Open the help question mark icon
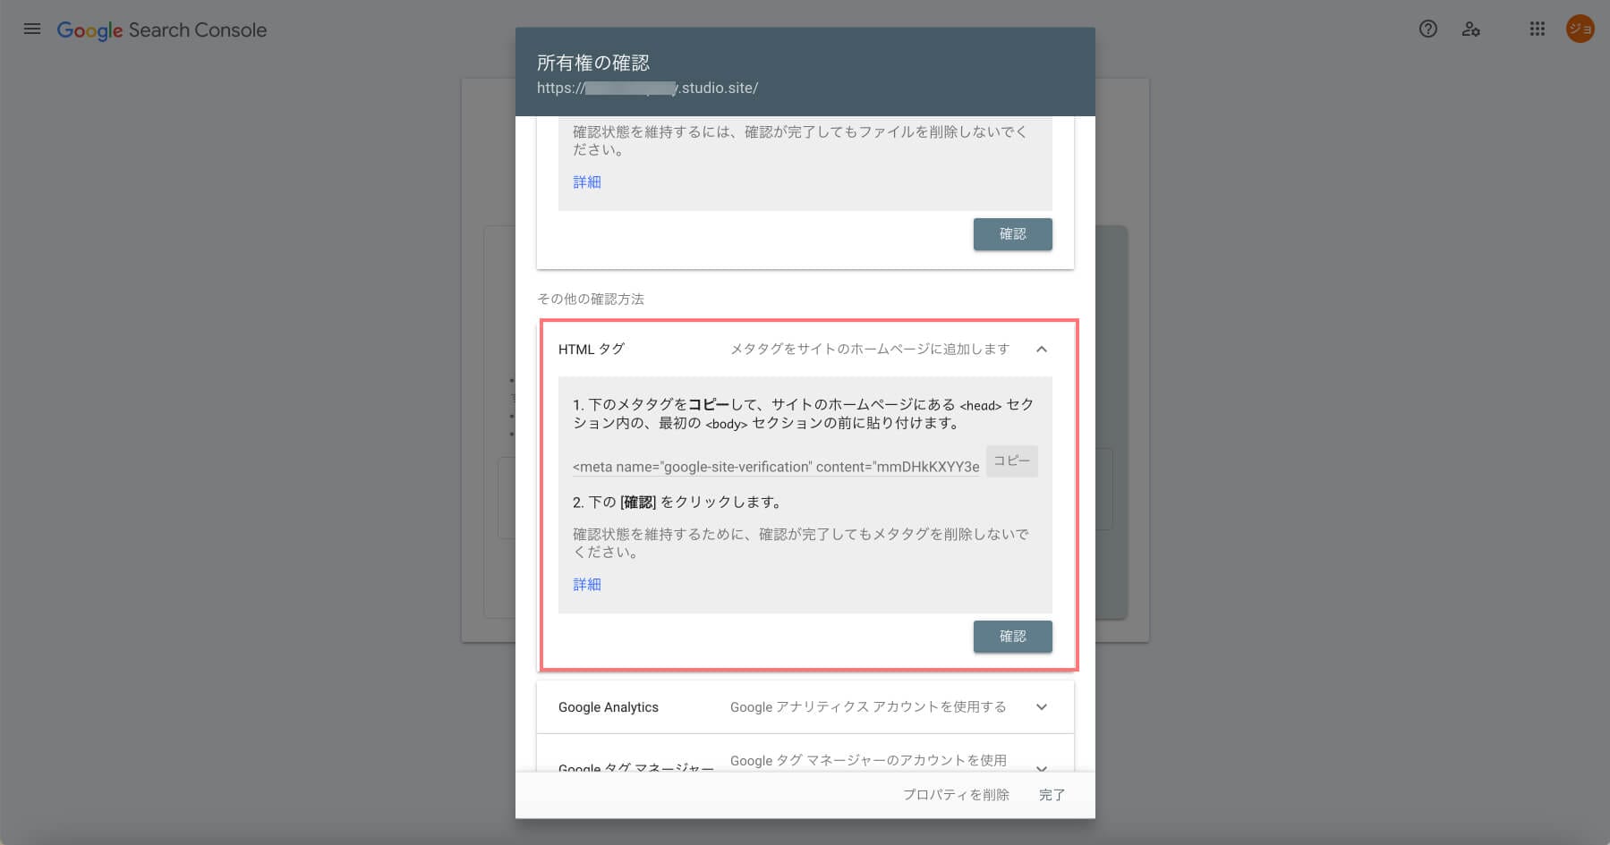 tap(1427, 30)
